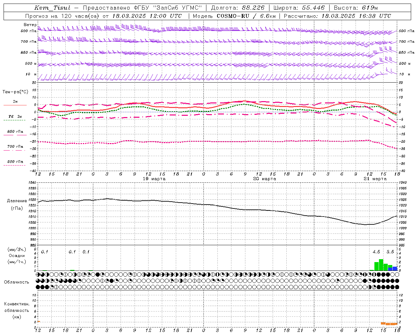Viewport: 416px width, 333px height.
Task: Click the forecast start time "18.03.2025 12:00 UTC"
Action: pos(147,16)
